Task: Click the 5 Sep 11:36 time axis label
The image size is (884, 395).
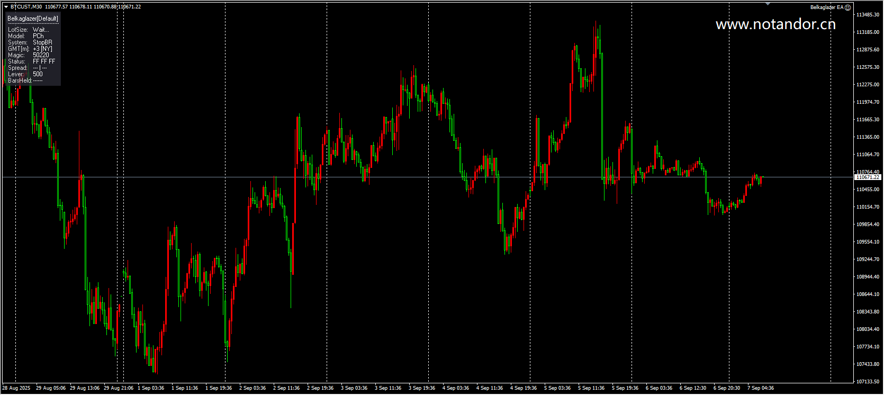Action: [x=591, y=388]
